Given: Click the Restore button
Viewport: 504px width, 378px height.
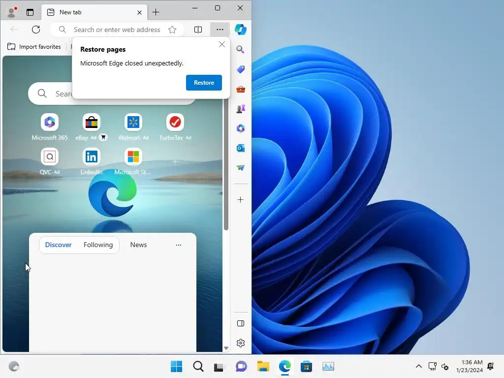Looking at the screenshot, I should [x=204, y=83].
